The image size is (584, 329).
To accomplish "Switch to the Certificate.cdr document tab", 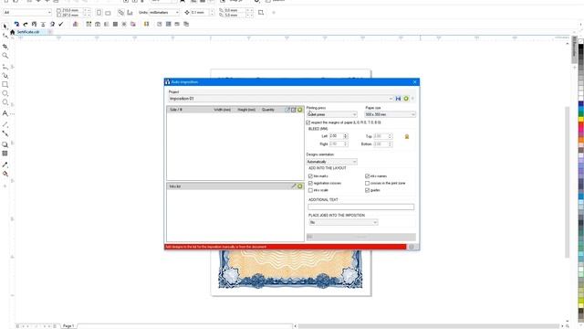I will 28,32.
